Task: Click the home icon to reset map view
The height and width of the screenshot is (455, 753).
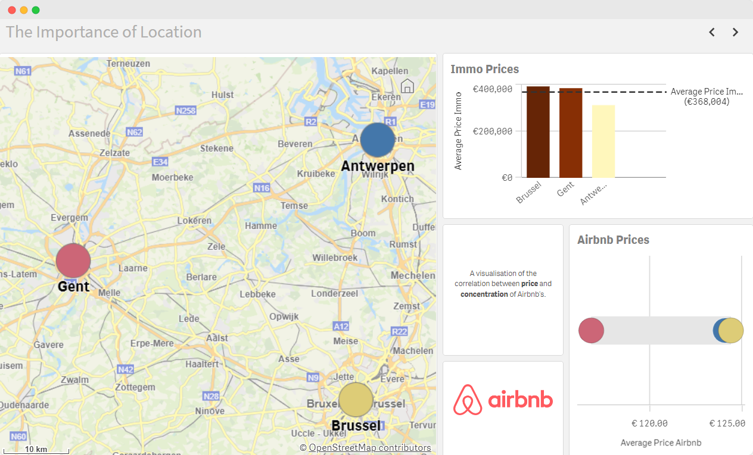Action: pos(407,87)
